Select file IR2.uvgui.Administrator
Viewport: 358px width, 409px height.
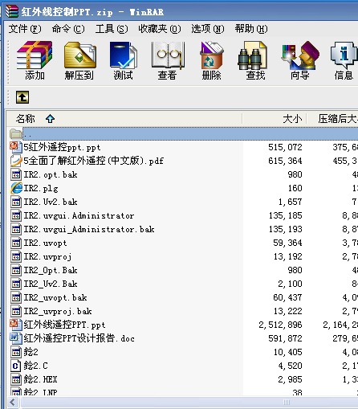point(79,215)
